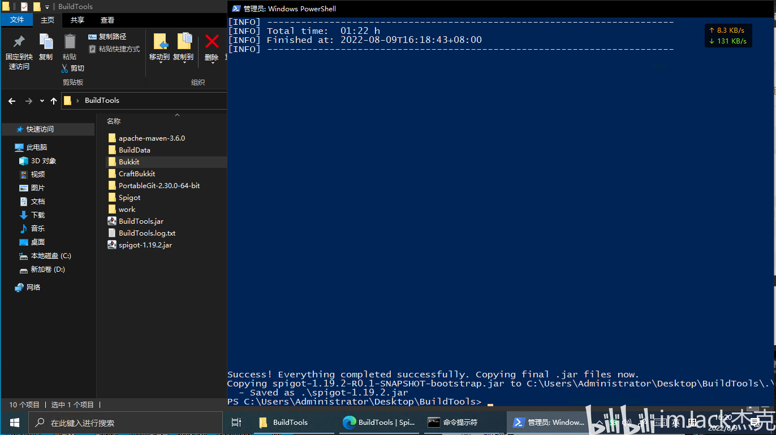Select the BuildTools.jar file
The image size is (776, 435).
click(141, 221)
